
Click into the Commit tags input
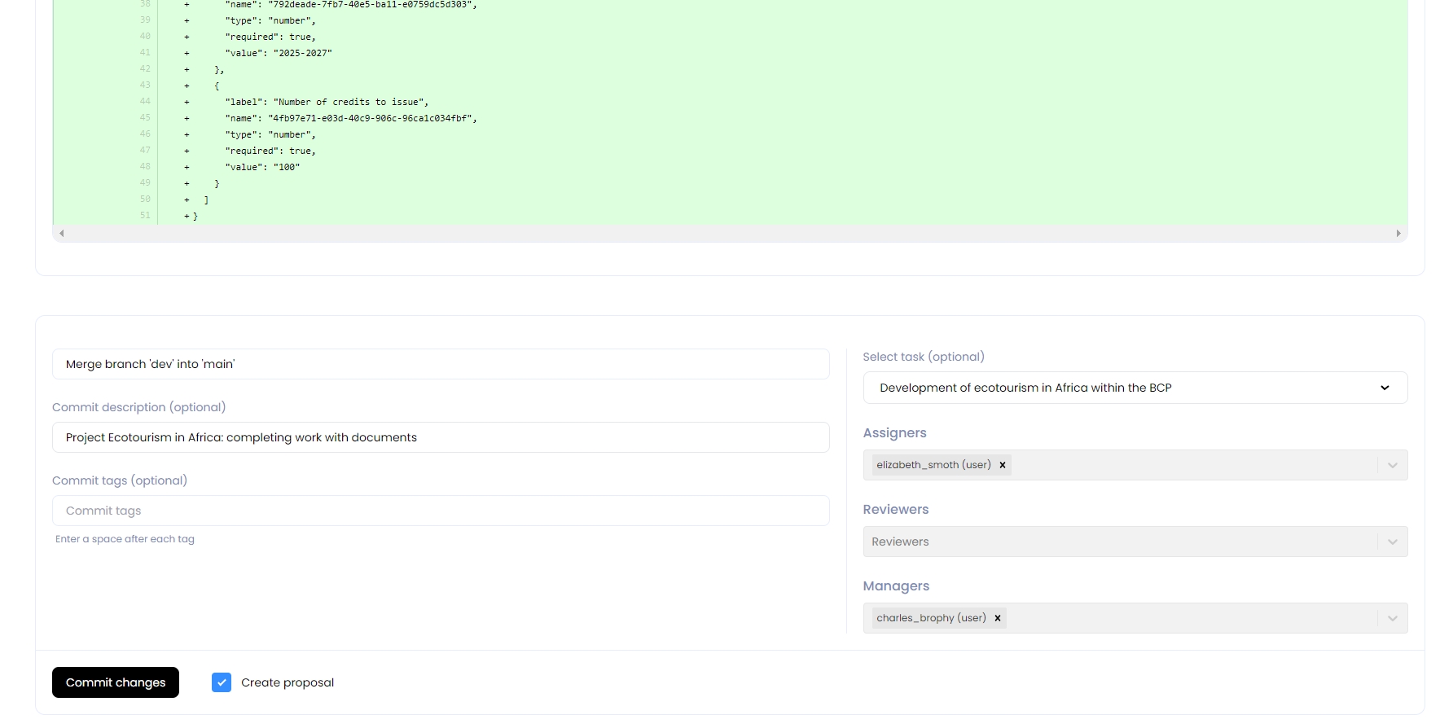click(440, 511)
